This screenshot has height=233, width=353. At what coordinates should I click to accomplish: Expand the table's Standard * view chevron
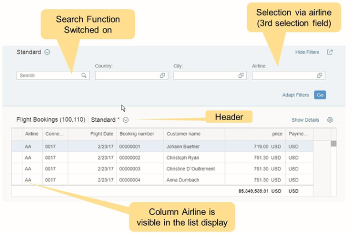click(x=126, y=120)
